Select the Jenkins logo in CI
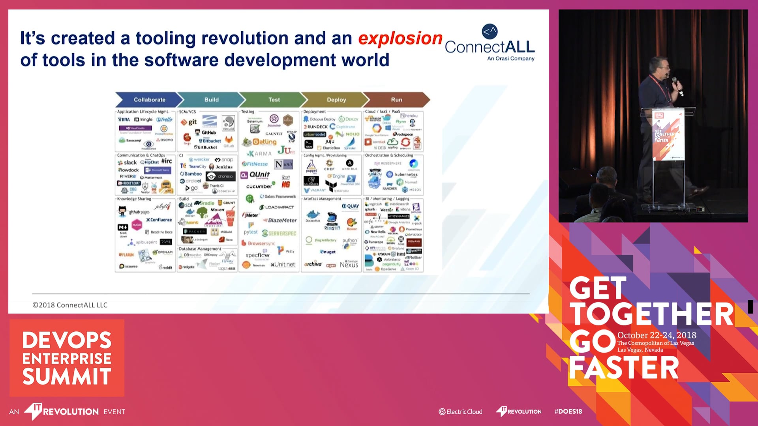 (x=221, y=167)
